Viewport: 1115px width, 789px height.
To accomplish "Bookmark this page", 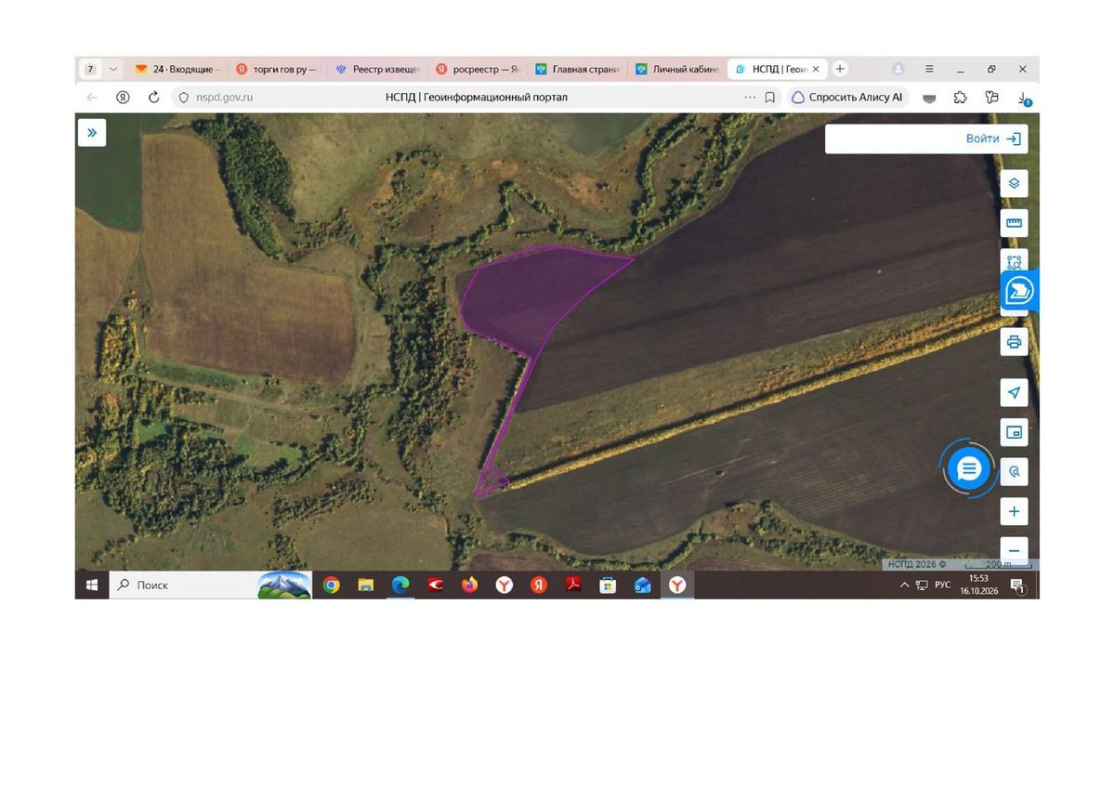I will pos(769,97).
